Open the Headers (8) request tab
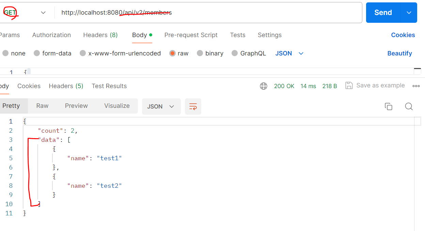Screen dimensions: 425x231 pos(100,35)
